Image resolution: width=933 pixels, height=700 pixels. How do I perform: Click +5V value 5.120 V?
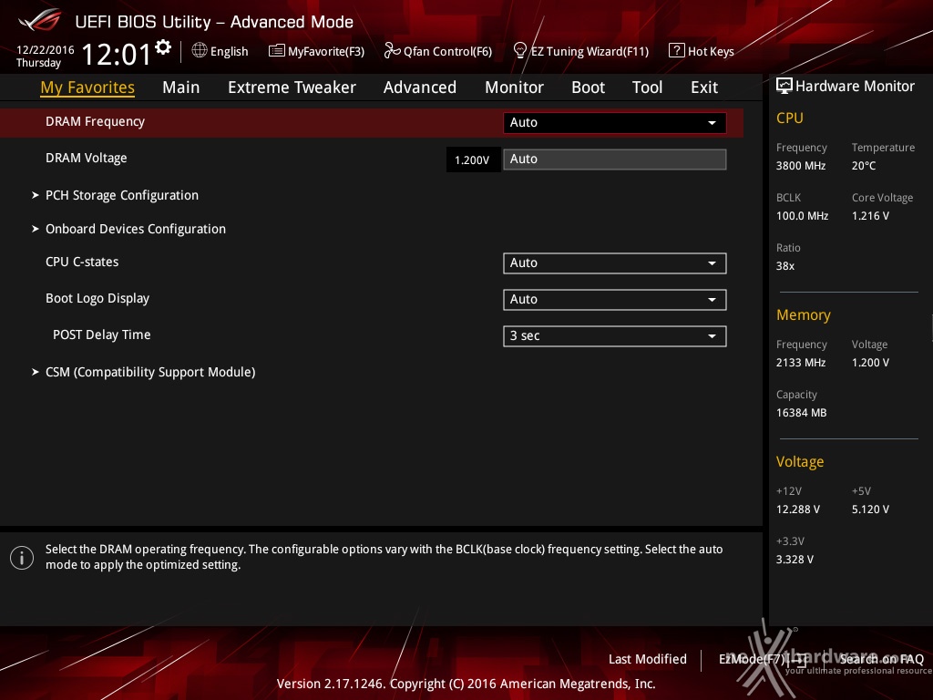coord(870,509)
